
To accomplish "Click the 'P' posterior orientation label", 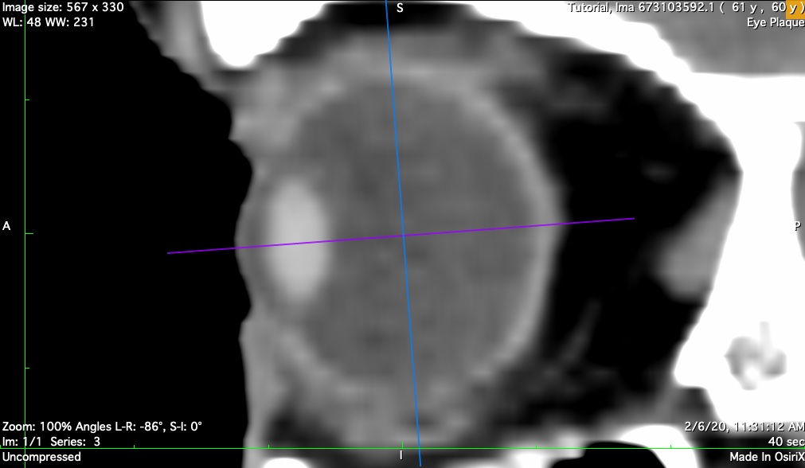I will click(x=797, y=226).
